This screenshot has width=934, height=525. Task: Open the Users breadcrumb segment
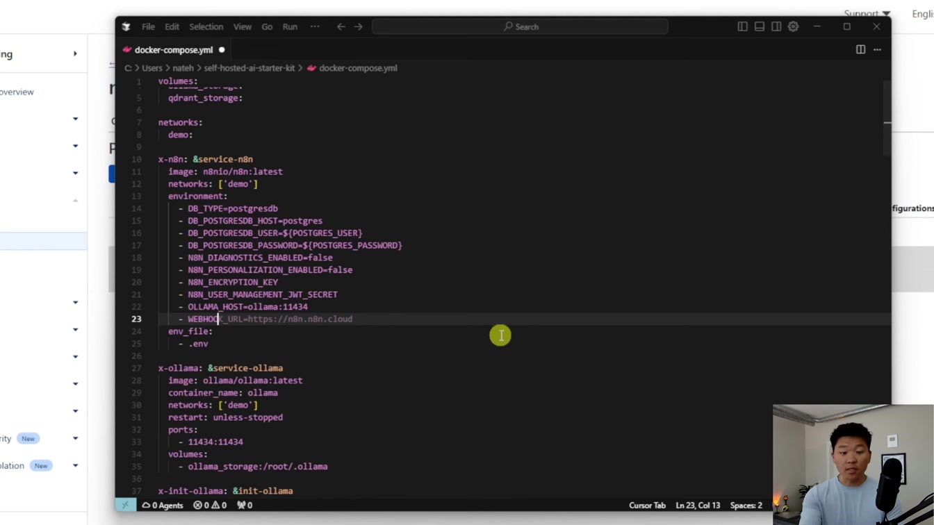pyautogui.click(x=152, y=68)
